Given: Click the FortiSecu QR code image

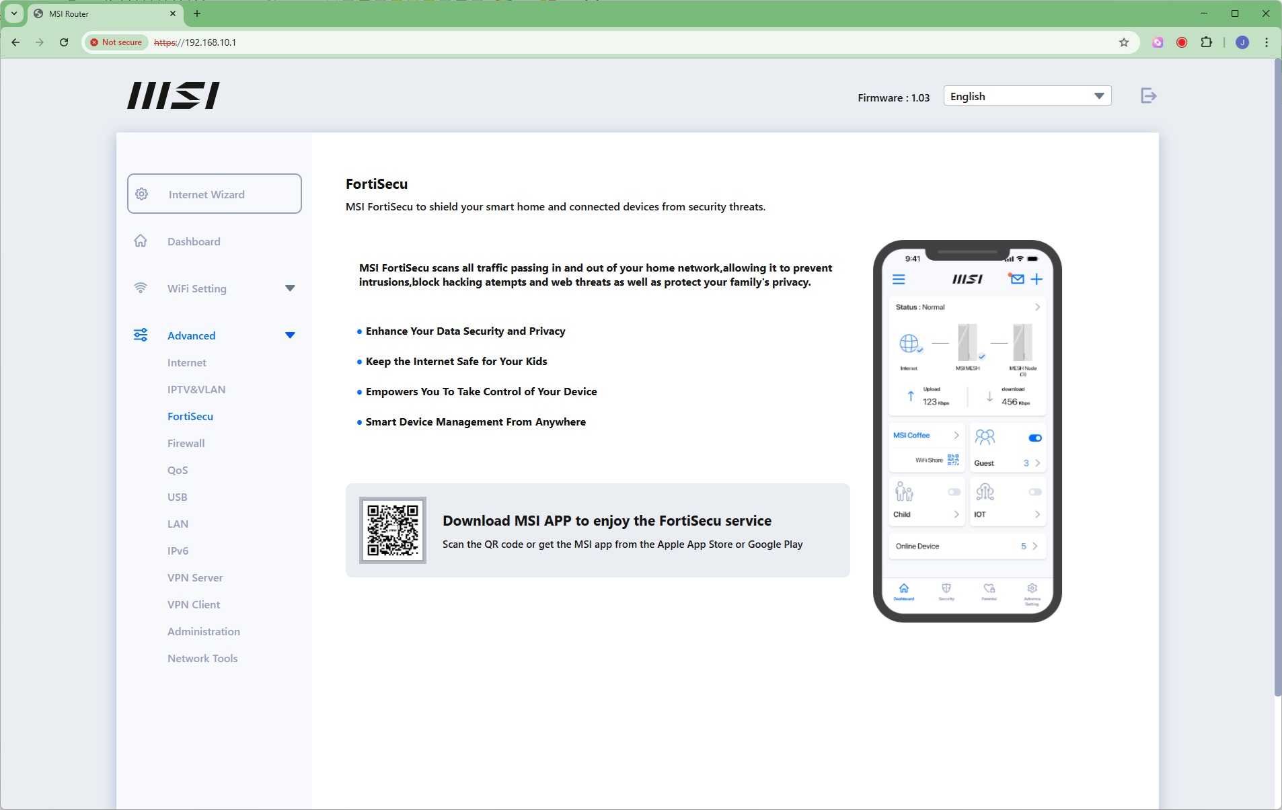Looking at the screenshot, I should point(393,530).
